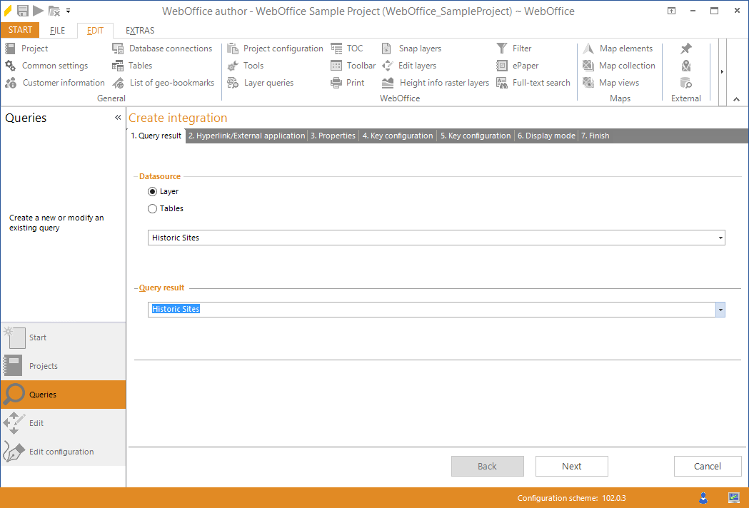Screen dimensions: 749x508
Task: Collapse the ribbon with the chevron arrow
Action: click(735, 100)
